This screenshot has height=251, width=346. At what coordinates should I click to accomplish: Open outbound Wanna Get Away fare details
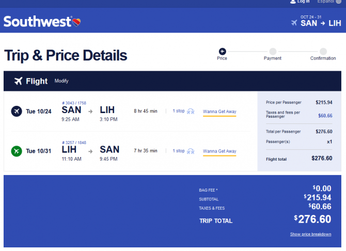219,112
